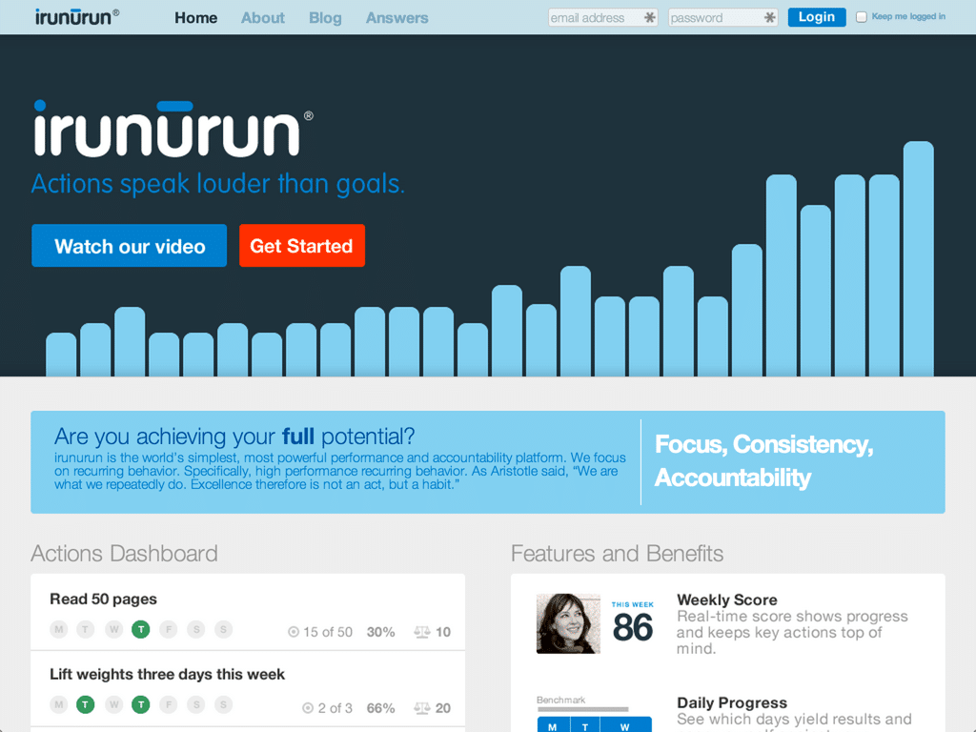Click the Weekly Score profile photo

(x=568, y=623)
